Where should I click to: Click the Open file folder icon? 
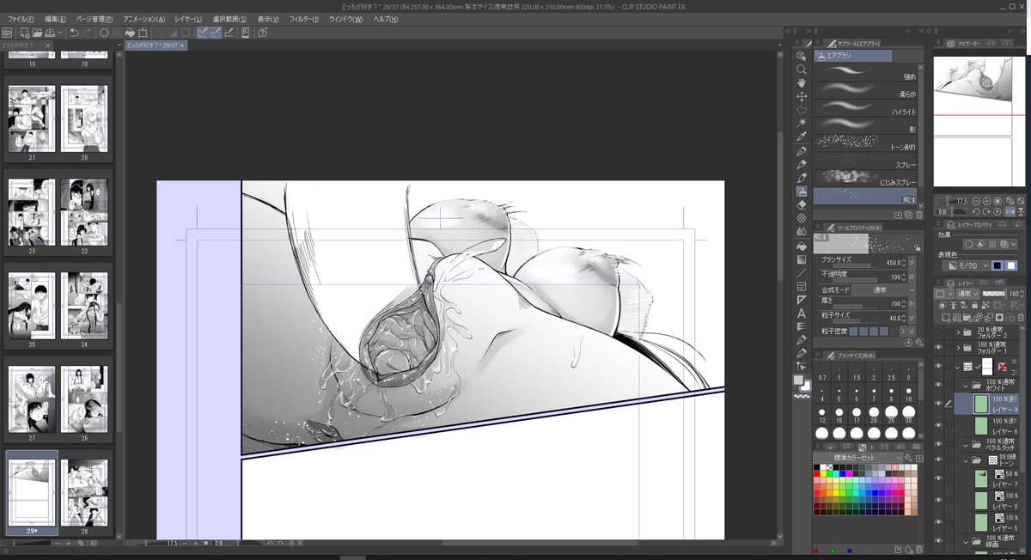tap(37, 33)
